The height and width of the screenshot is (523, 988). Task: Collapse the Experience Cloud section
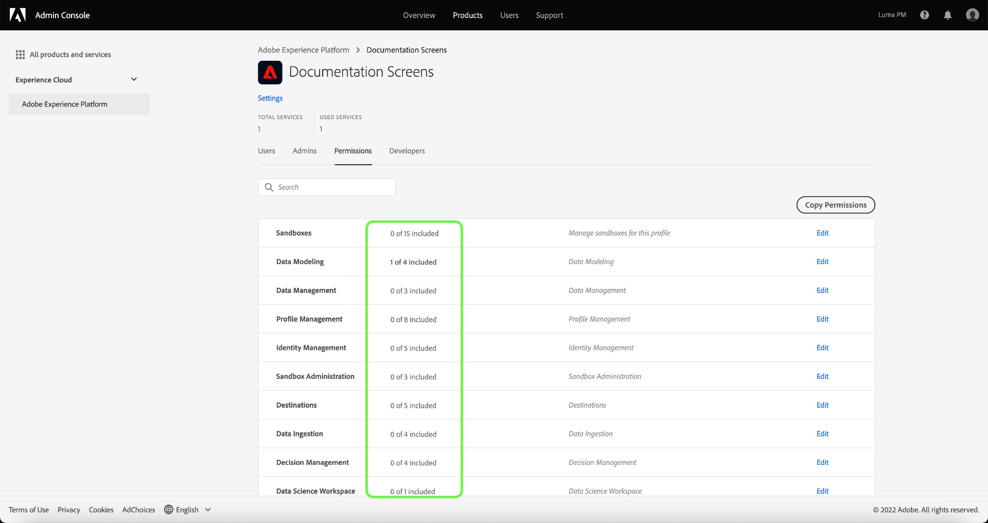point(134,79)
